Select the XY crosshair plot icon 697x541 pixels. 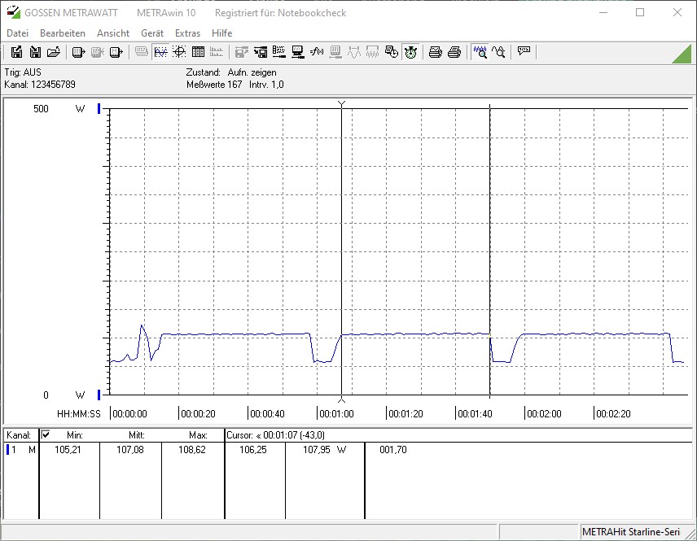tap(179, 52)
